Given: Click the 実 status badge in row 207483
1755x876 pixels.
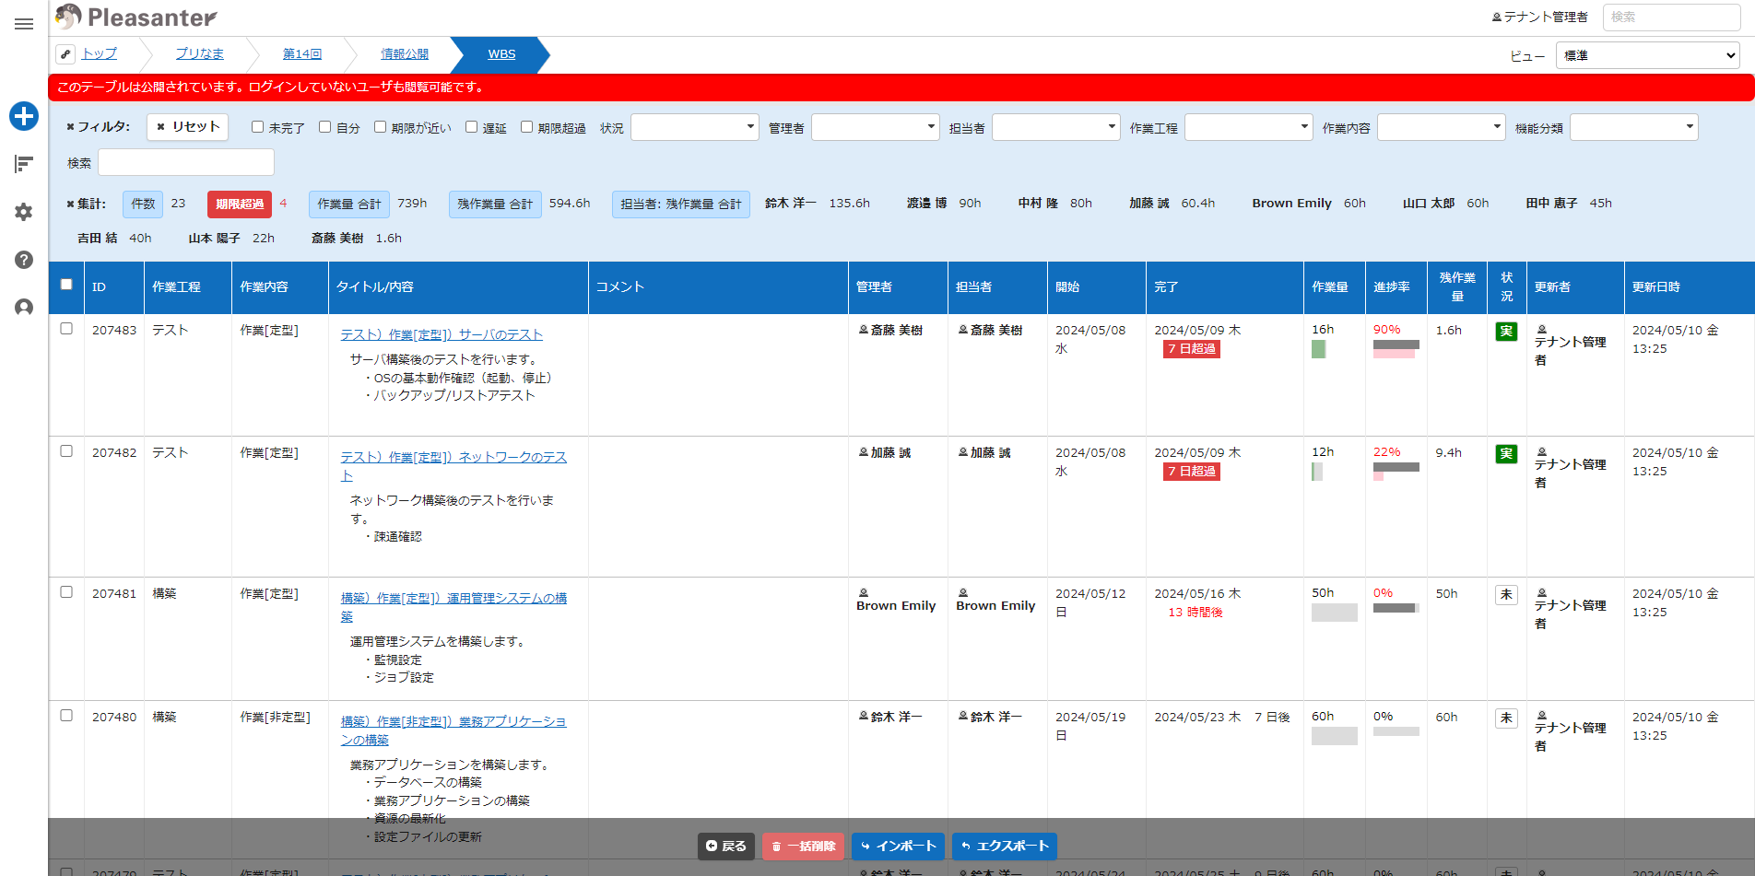Looking at the screenshot, I should pos(1506,331).
